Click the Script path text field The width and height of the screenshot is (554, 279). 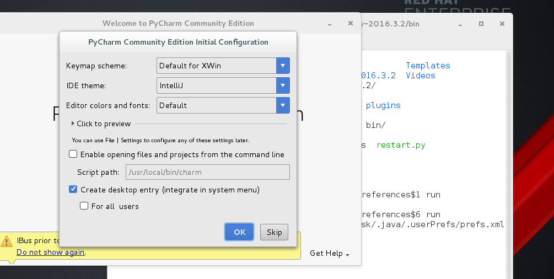tap(208, 172)
